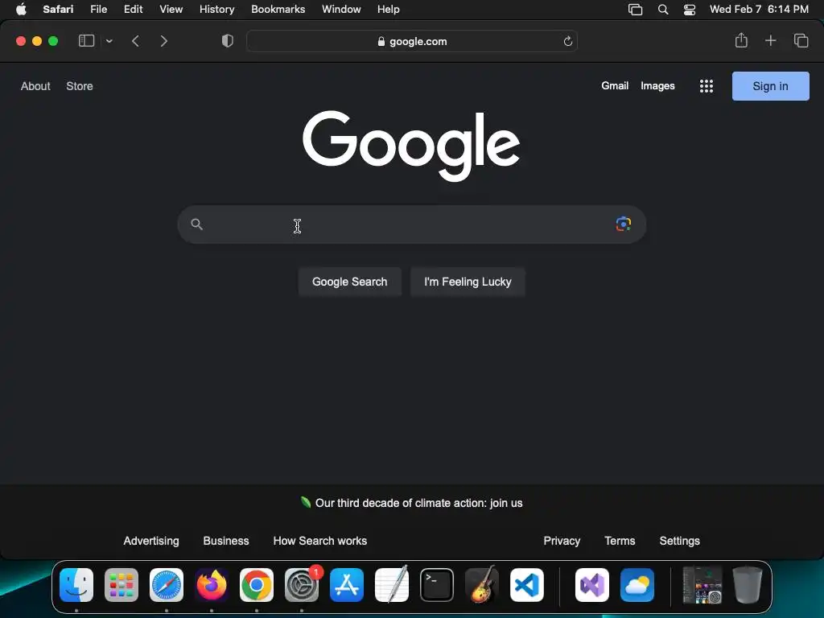This screenshot has width=824, height=618.
Task: Open Trash from the Dock
Action: (x=748, y=585)
